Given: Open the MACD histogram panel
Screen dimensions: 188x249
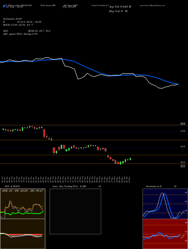Looking at the screenshot, I should (x=23, y=234).
